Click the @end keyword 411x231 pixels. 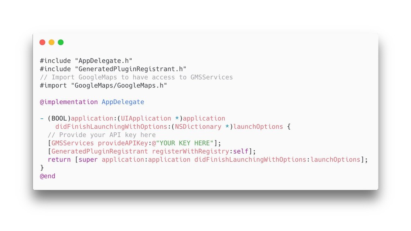coord(47,176)
